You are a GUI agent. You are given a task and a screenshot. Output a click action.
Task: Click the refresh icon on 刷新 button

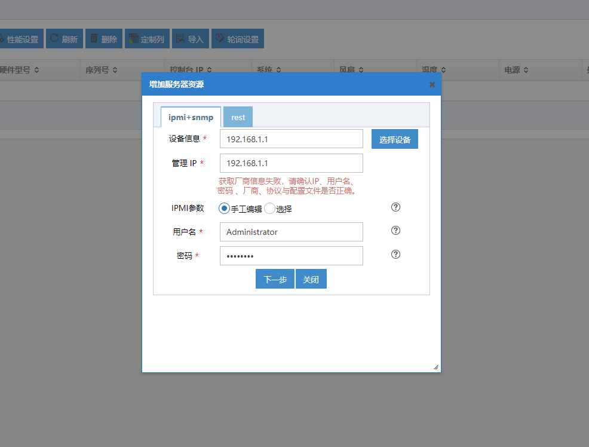[x=54, y=38]
